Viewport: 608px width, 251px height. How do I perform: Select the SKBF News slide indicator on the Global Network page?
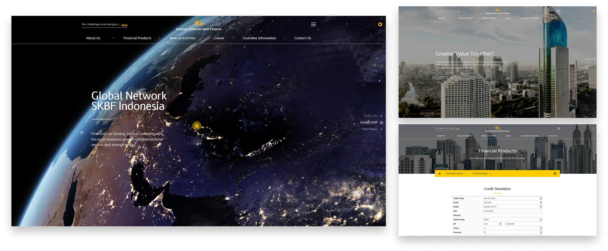point(372,129)
